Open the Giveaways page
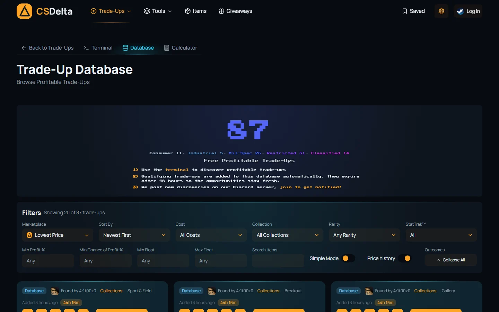This screenshot has height=312, width=499. click(236, 11)
